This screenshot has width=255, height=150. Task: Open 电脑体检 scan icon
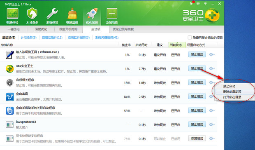tap(12, 14)
